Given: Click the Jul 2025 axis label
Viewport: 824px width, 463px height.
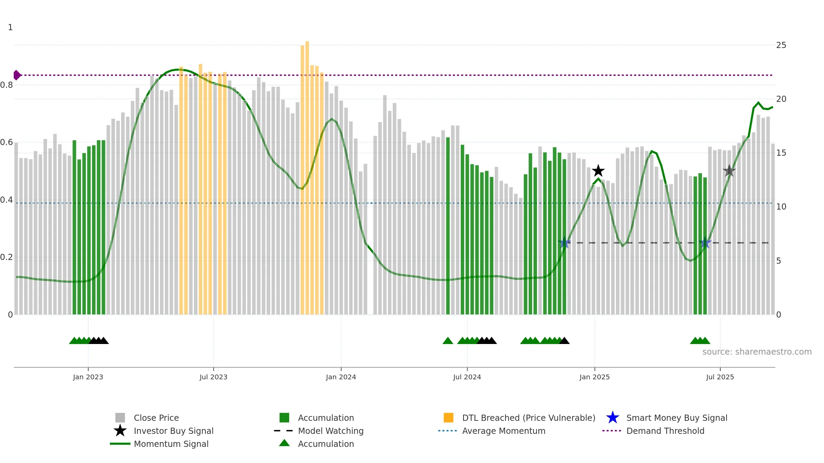Looking at the screenshot, I should (720, 377).
